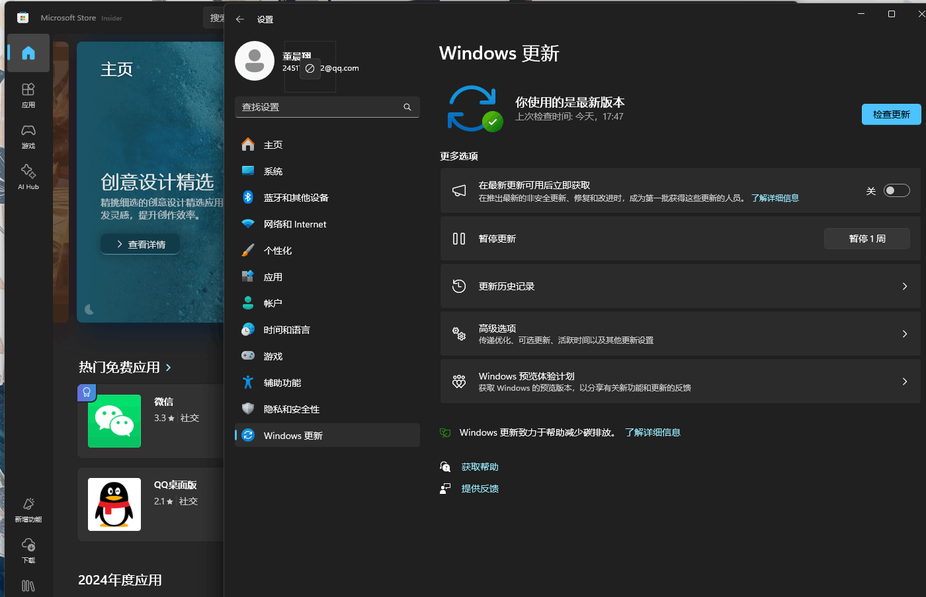Open AI Hub in Microsoft Store sidebar

click(28, 177)
